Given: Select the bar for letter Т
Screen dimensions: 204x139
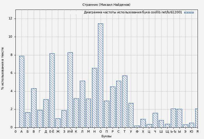Looking at the screenshot, I should (125, 101).
